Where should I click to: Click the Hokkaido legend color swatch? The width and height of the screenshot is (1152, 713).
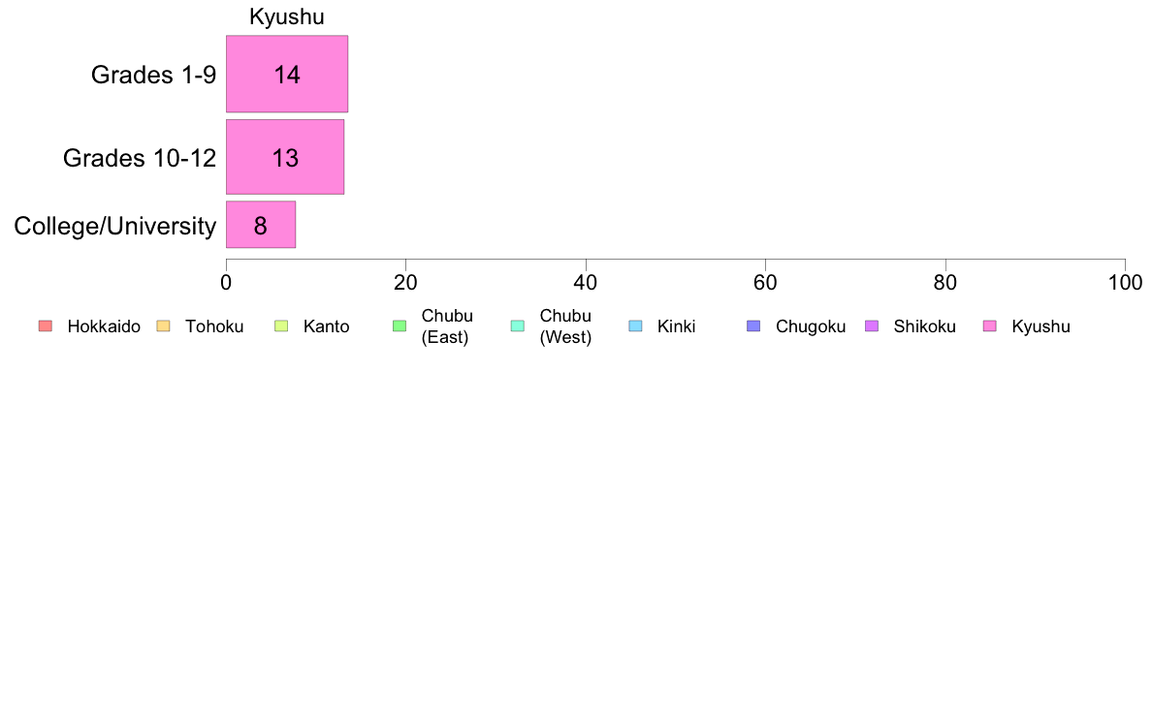(46, 326)
